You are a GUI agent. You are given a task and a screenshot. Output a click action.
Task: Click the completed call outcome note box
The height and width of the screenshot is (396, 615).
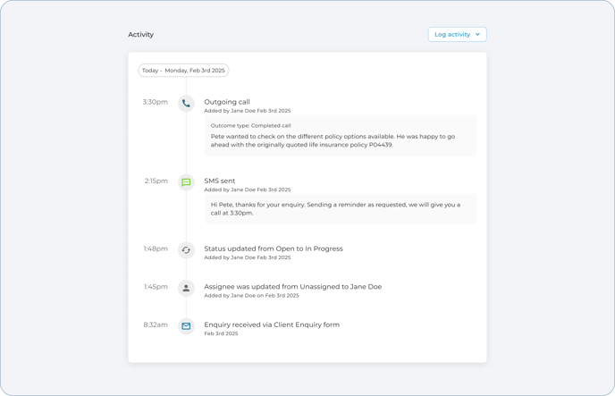(341, 136)
